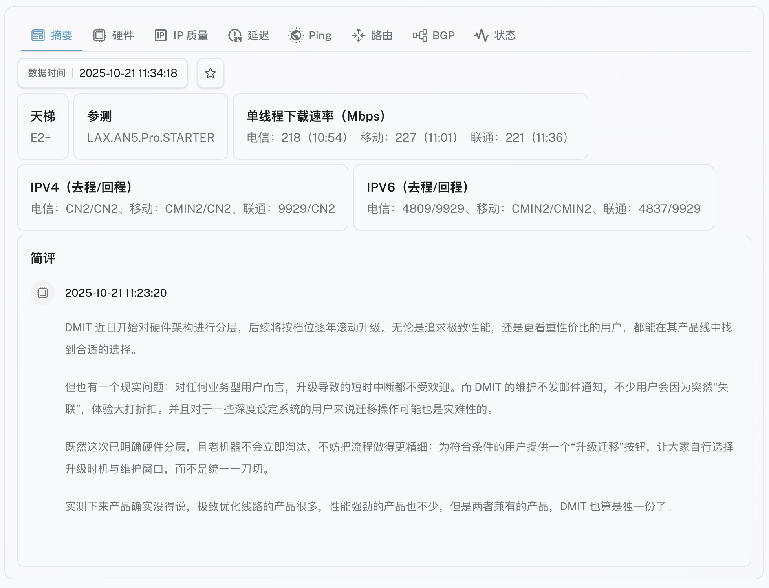Open the BGP tab label

coord(443,35)
